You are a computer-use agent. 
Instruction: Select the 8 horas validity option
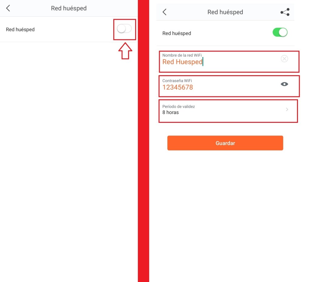(x=170, y=112)
